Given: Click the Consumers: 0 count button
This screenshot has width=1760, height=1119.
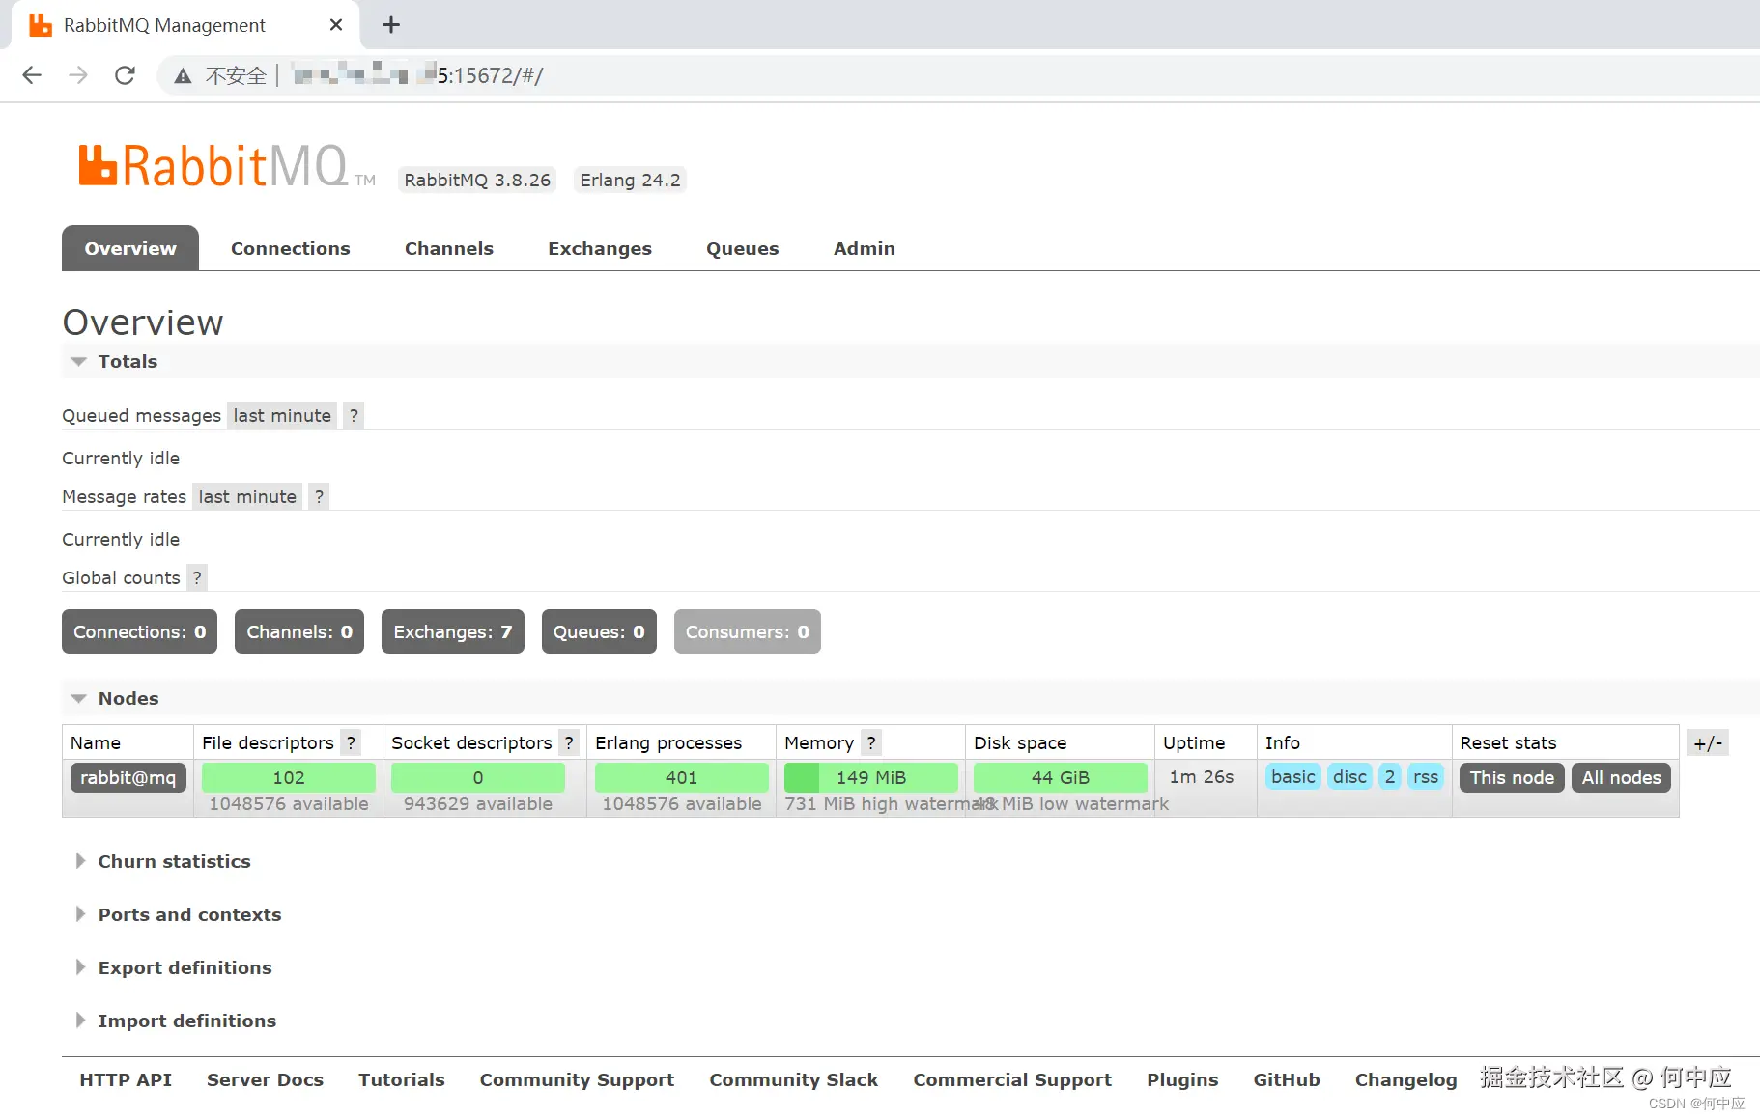Looking at the screenshot, I should tap(748, 631).
